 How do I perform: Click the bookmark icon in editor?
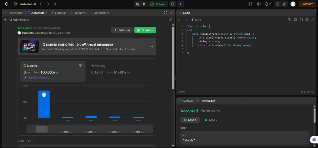295,20
